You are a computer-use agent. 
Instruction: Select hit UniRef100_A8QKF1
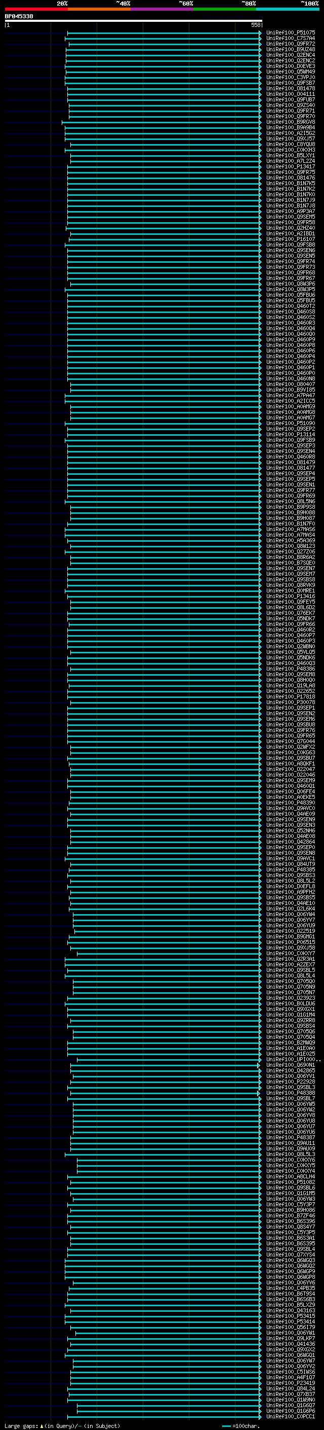pyautogui.click(x=291, y=764)
